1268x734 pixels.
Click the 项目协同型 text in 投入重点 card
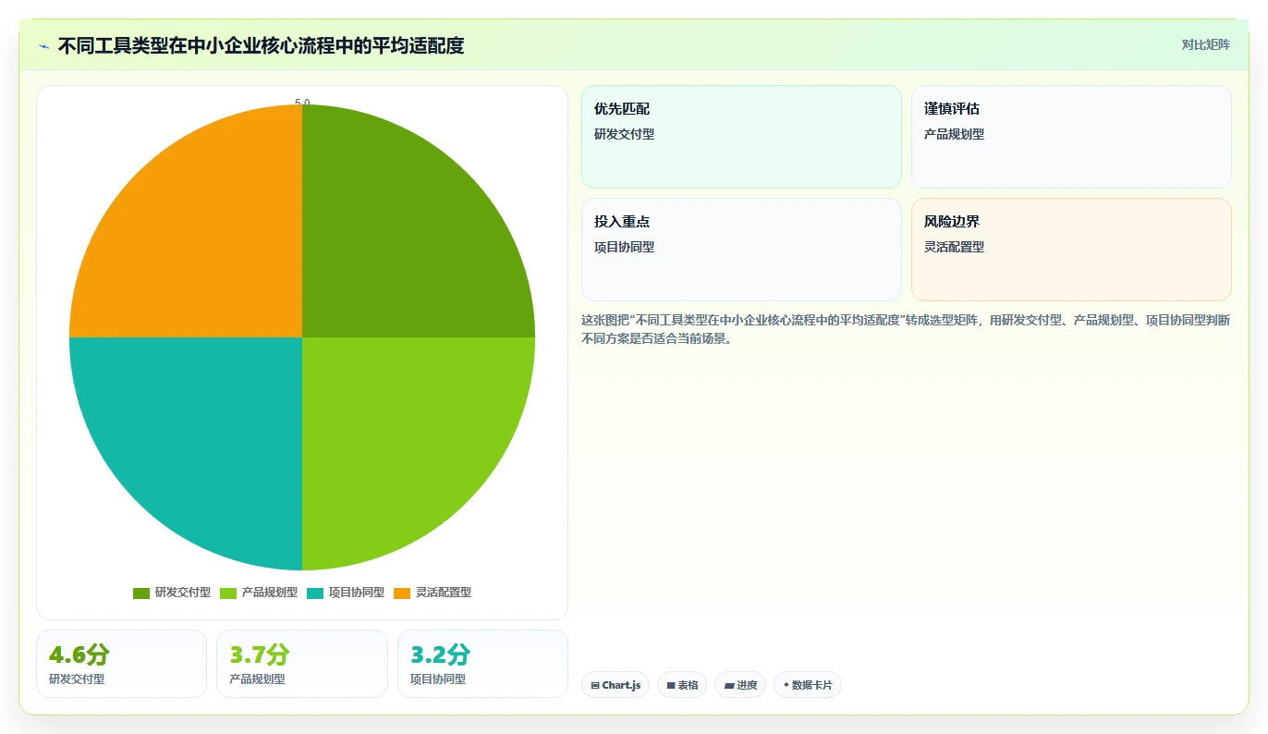coord(624,247)
